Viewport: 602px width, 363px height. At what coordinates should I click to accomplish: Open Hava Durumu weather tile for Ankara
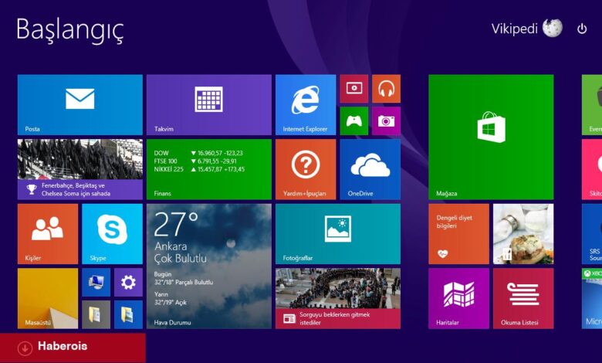click(x=209, y=266)
